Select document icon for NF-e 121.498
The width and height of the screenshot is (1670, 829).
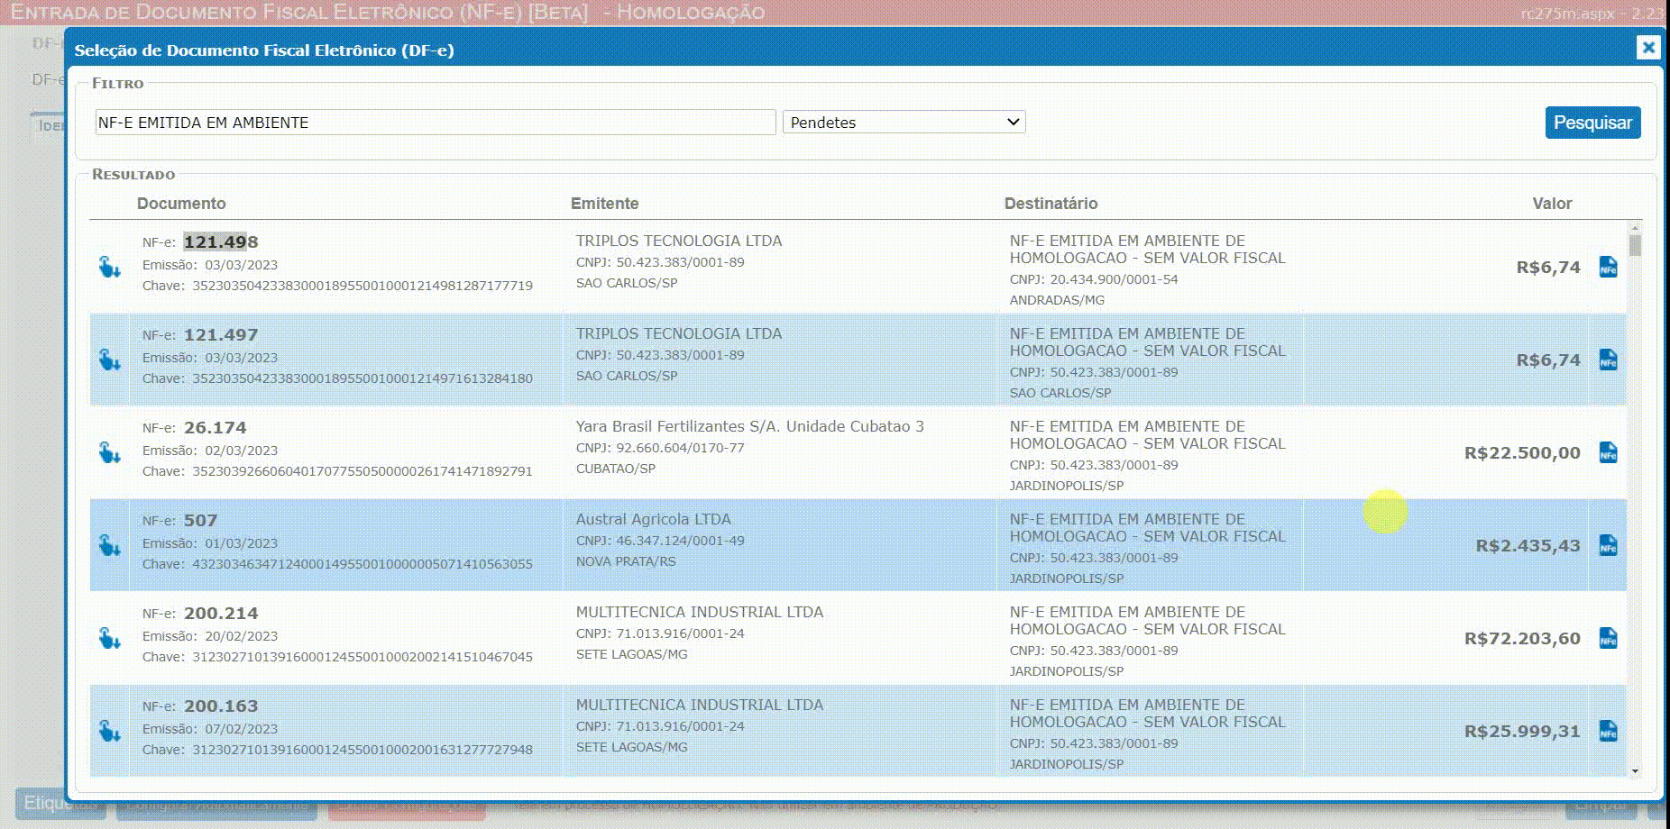pos(109,268)
